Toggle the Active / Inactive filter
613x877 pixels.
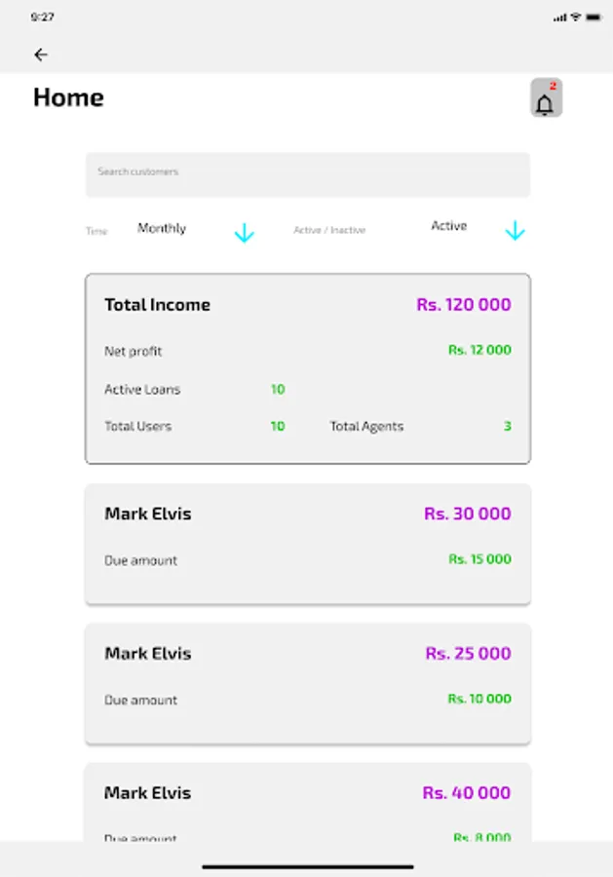pyautogui.click(x=331, y=230)
